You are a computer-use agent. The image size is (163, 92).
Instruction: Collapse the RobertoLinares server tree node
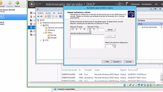click(x=38, y=23)
